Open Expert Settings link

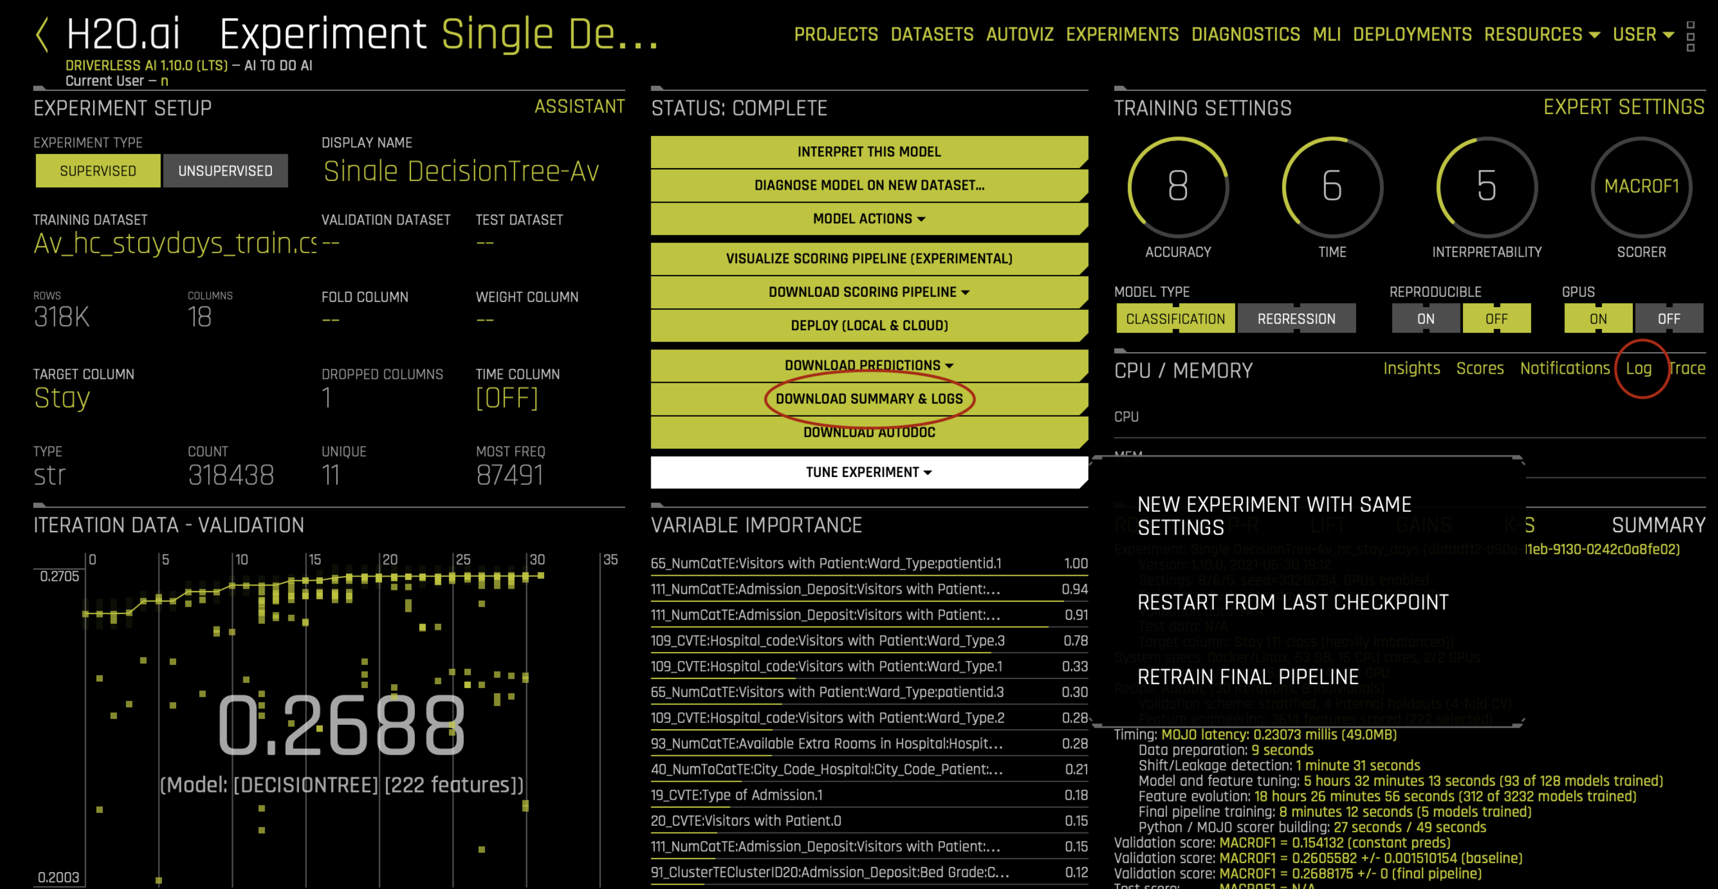(1623, 107)
